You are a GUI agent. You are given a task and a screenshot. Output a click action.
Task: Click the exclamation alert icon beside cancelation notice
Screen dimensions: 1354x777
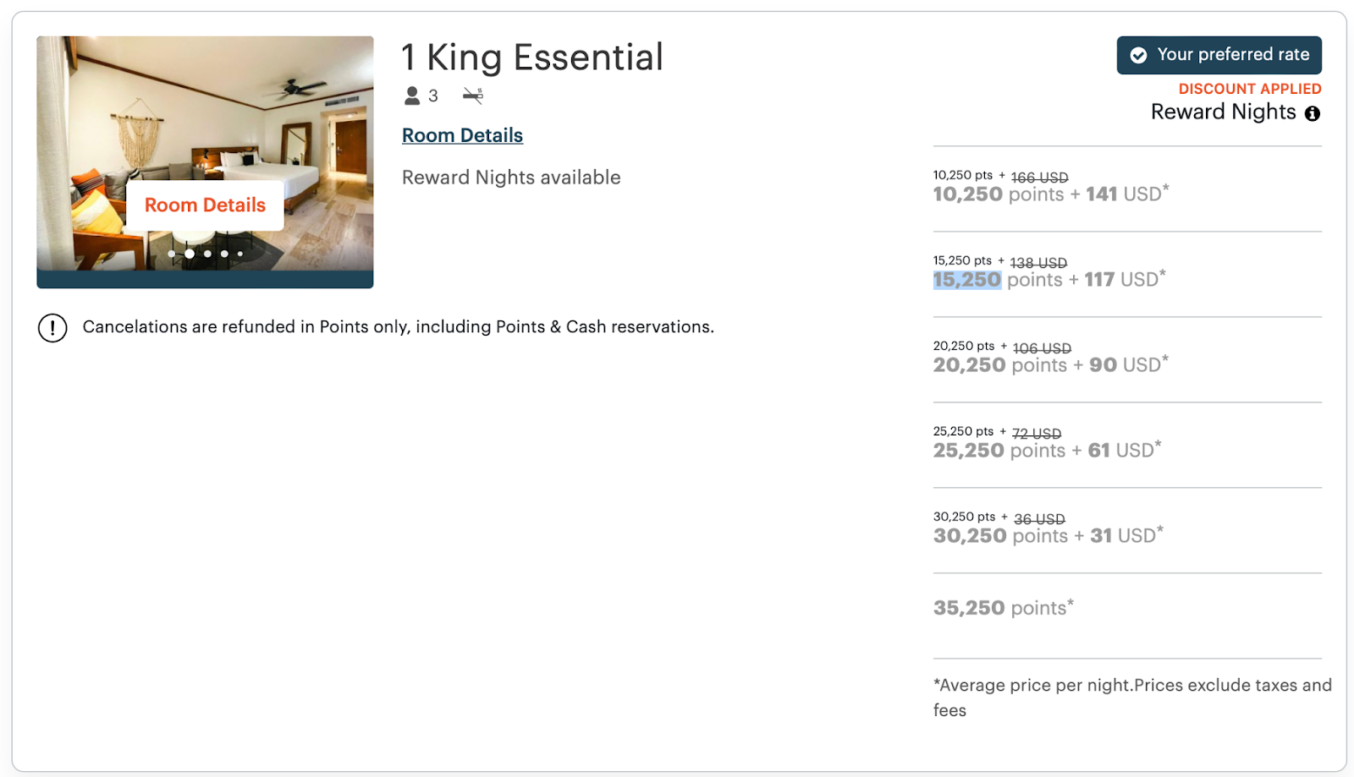(52, 327)
